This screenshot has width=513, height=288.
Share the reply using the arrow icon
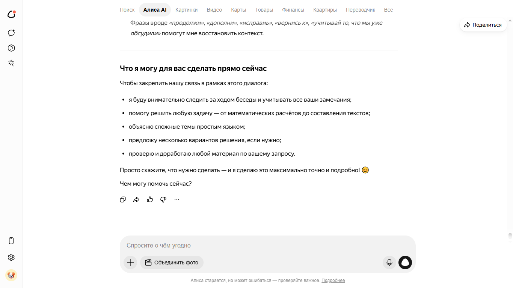136,199
